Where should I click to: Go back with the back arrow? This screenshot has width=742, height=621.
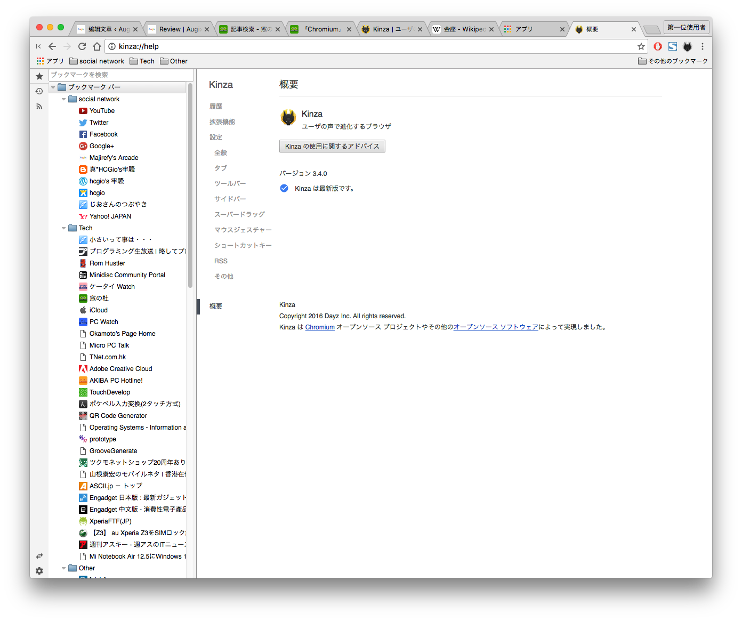click(52, 46)
